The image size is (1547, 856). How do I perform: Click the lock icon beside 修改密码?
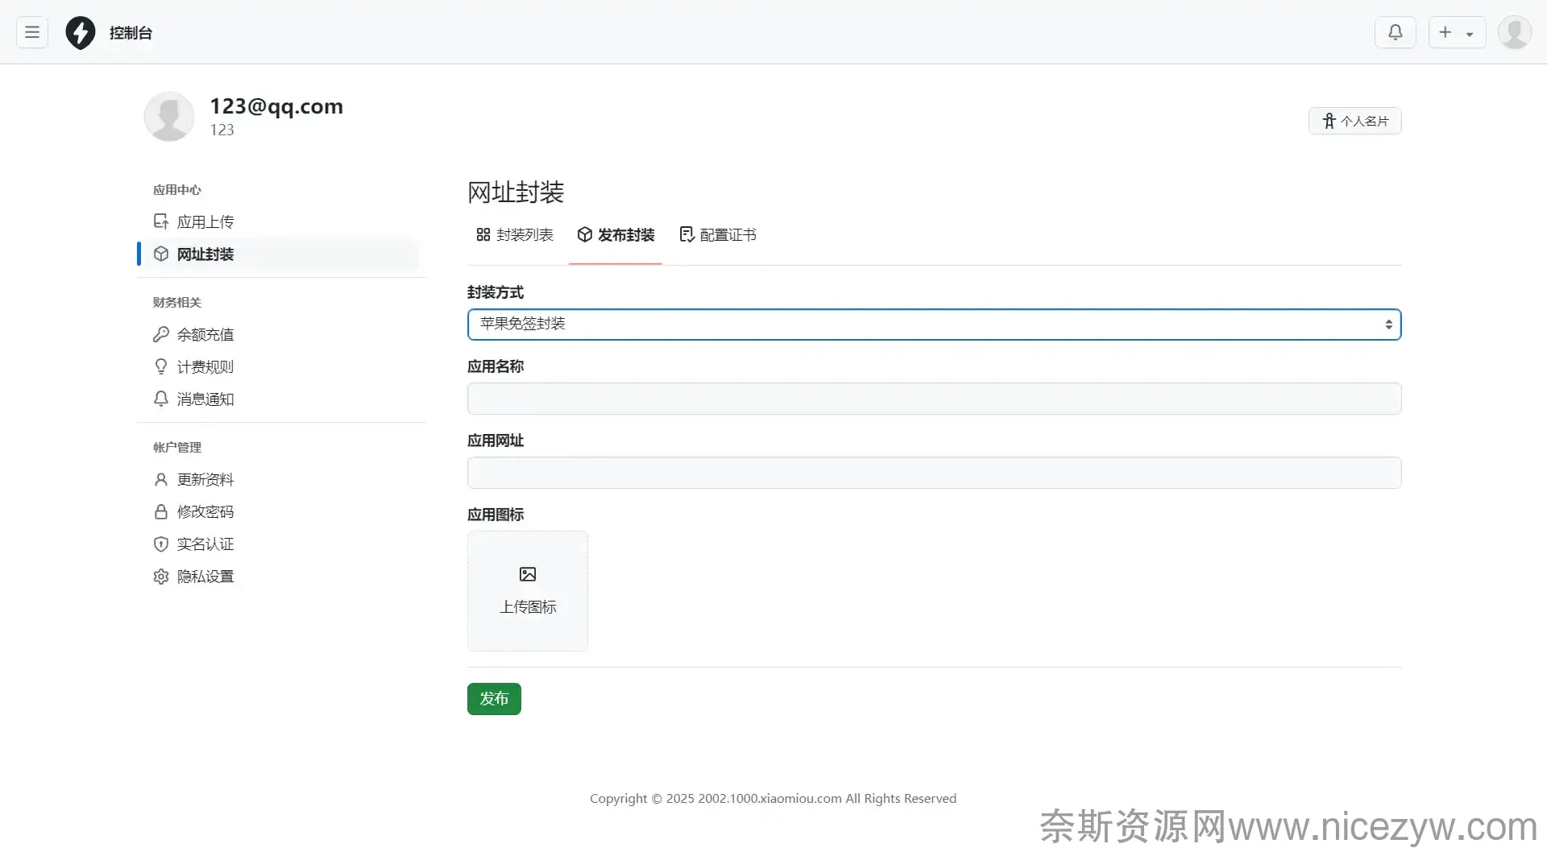161,512
